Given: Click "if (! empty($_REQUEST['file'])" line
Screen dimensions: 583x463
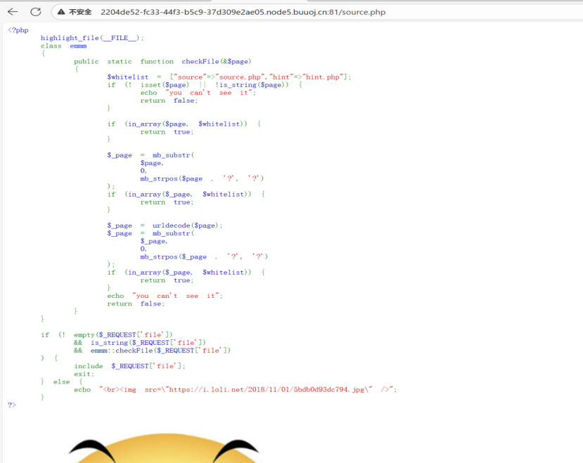Looking at the screenshot, I should click(107, 335).
